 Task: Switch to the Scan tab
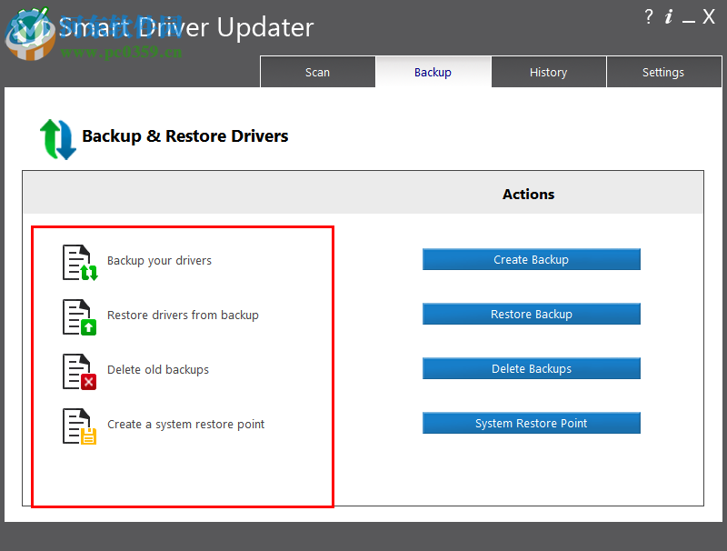[x=317, y=72]
